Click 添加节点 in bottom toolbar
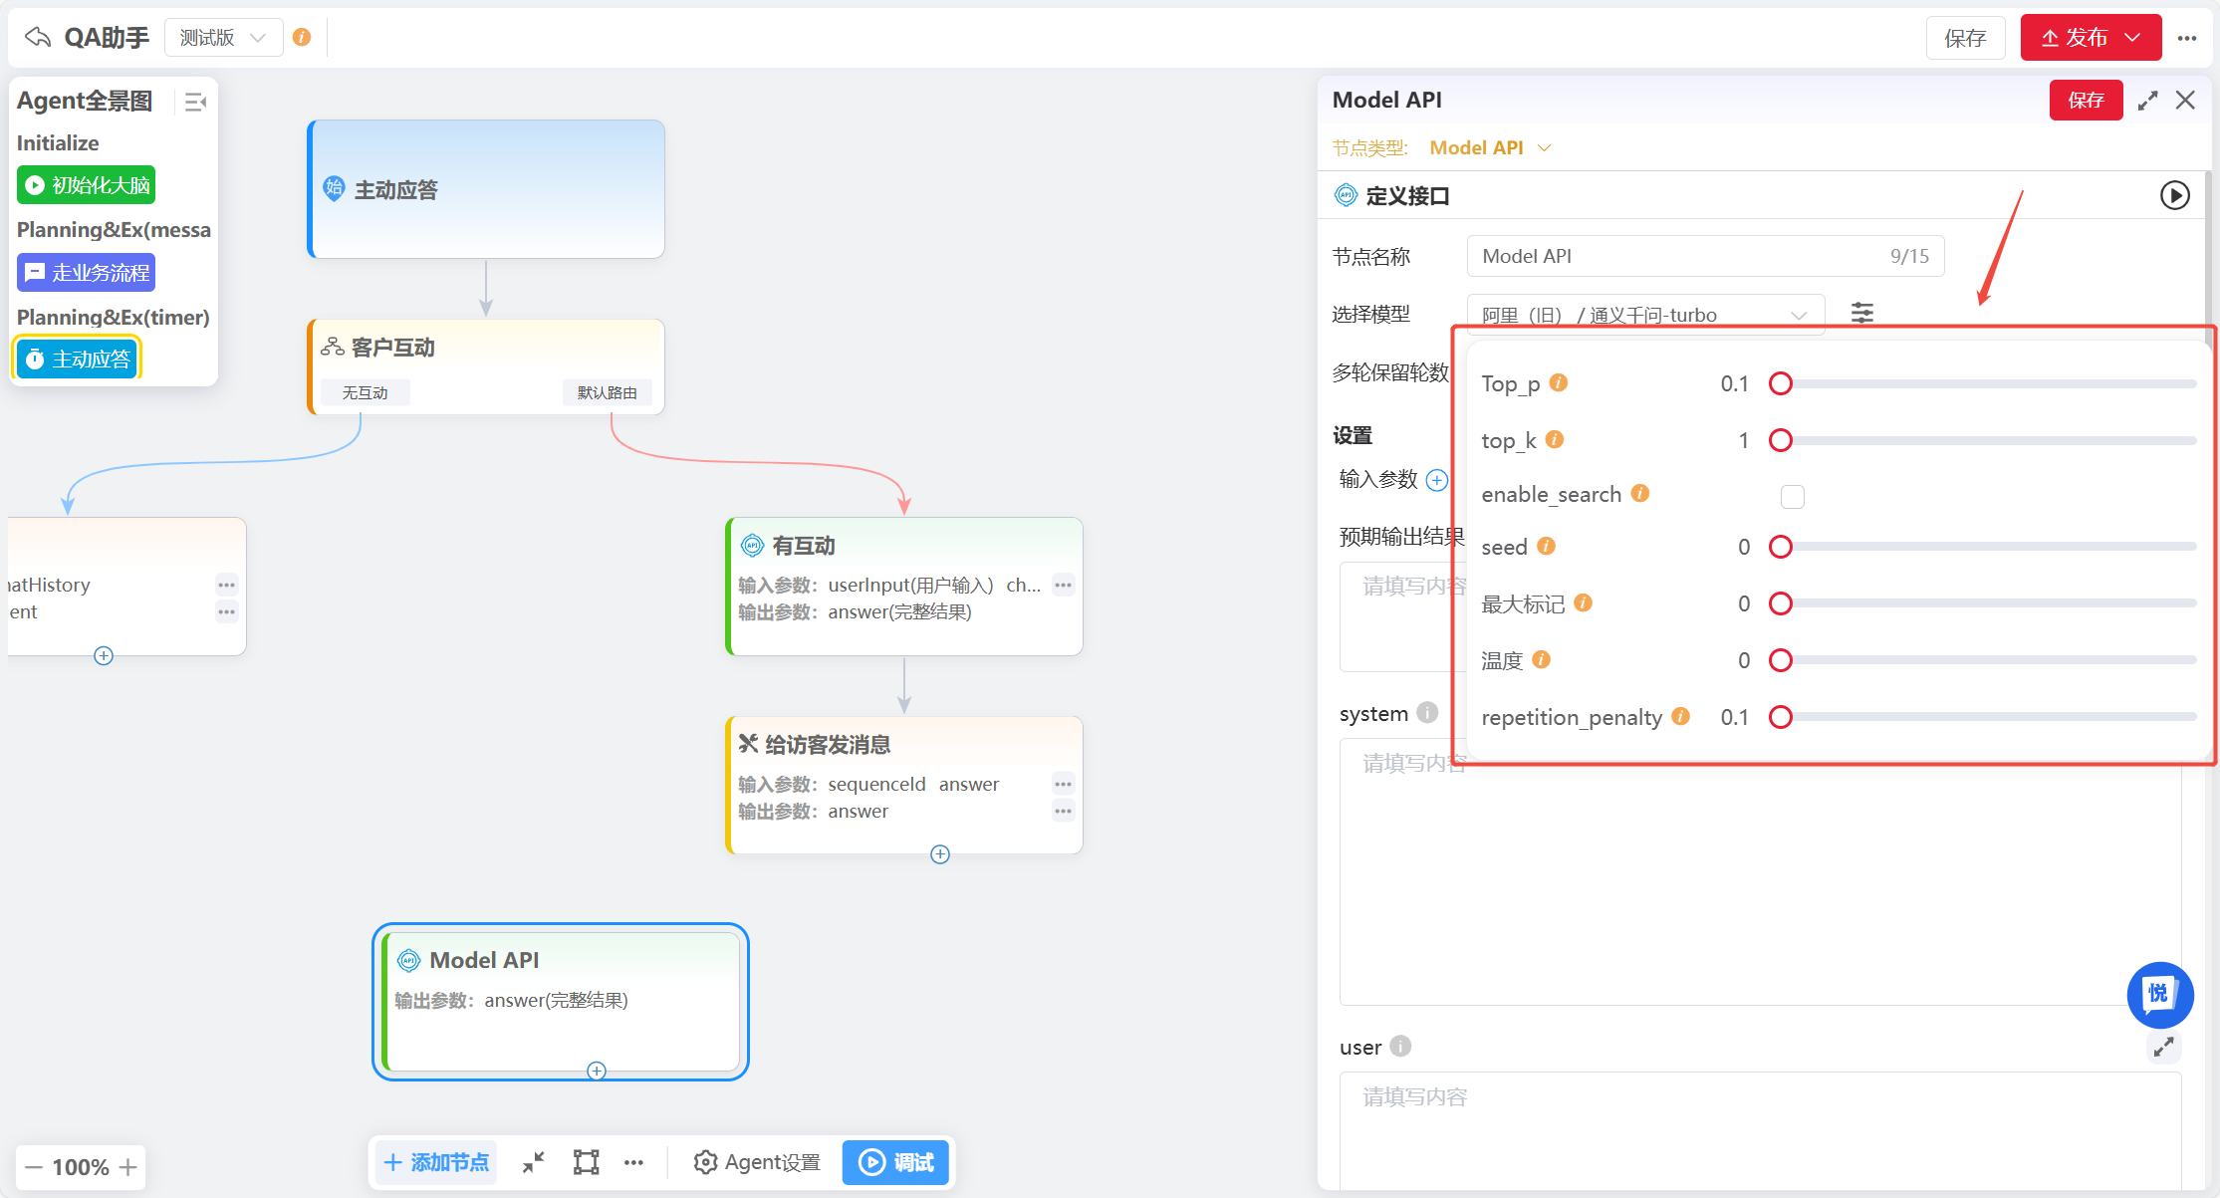This screenshot has height=1198, width=2220. [436, 1162]
